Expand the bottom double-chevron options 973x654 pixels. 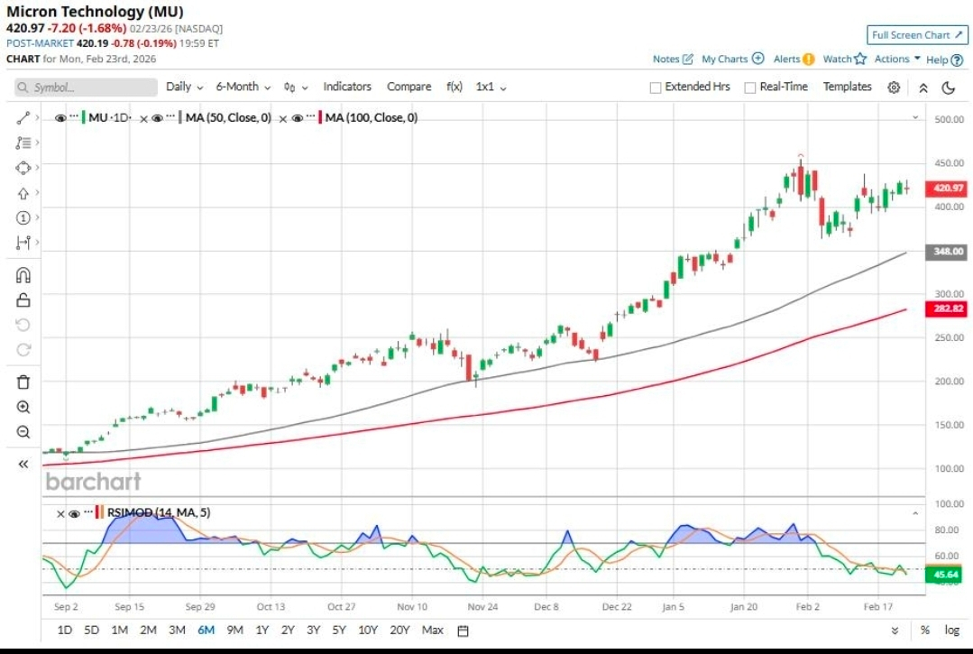895,631
